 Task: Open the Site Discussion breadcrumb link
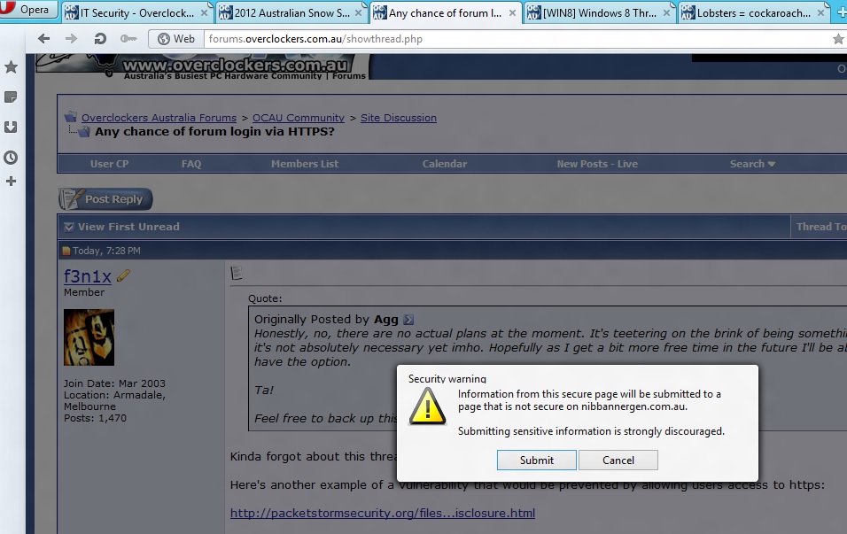(399, 118)
